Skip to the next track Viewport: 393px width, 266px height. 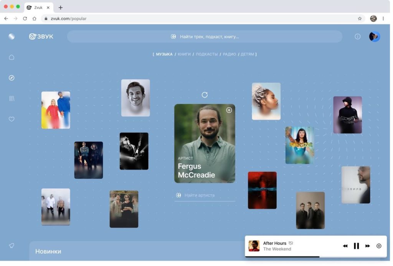(x=368, y=246)
